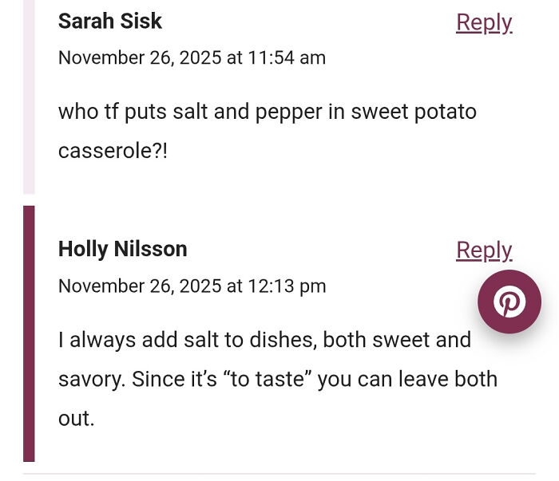Click the Sarah Sisk author name
This screenshot has height=481, width=559.
coord(110,22)
